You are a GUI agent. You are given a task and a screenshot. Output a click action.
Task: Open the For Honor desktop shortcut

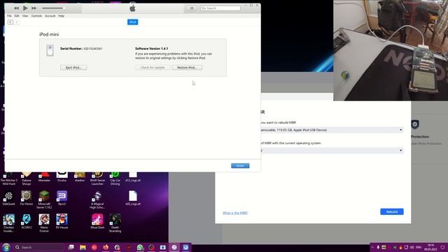(27, 198)
